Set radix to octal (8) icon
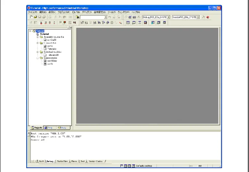This screenshot has width=249, height=172. [x=50, y=23]
